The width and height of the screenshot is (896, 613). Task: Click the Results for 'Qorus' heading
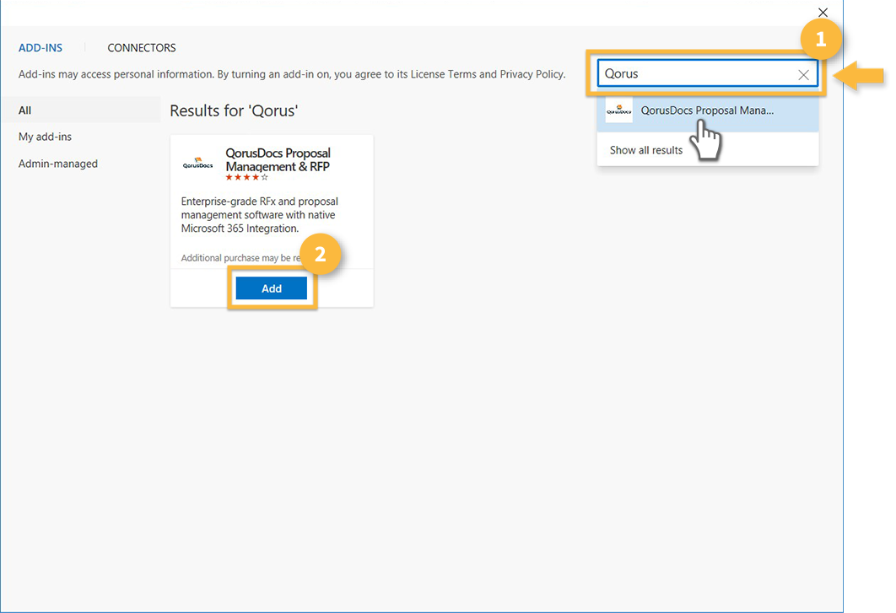pos(234,110)
